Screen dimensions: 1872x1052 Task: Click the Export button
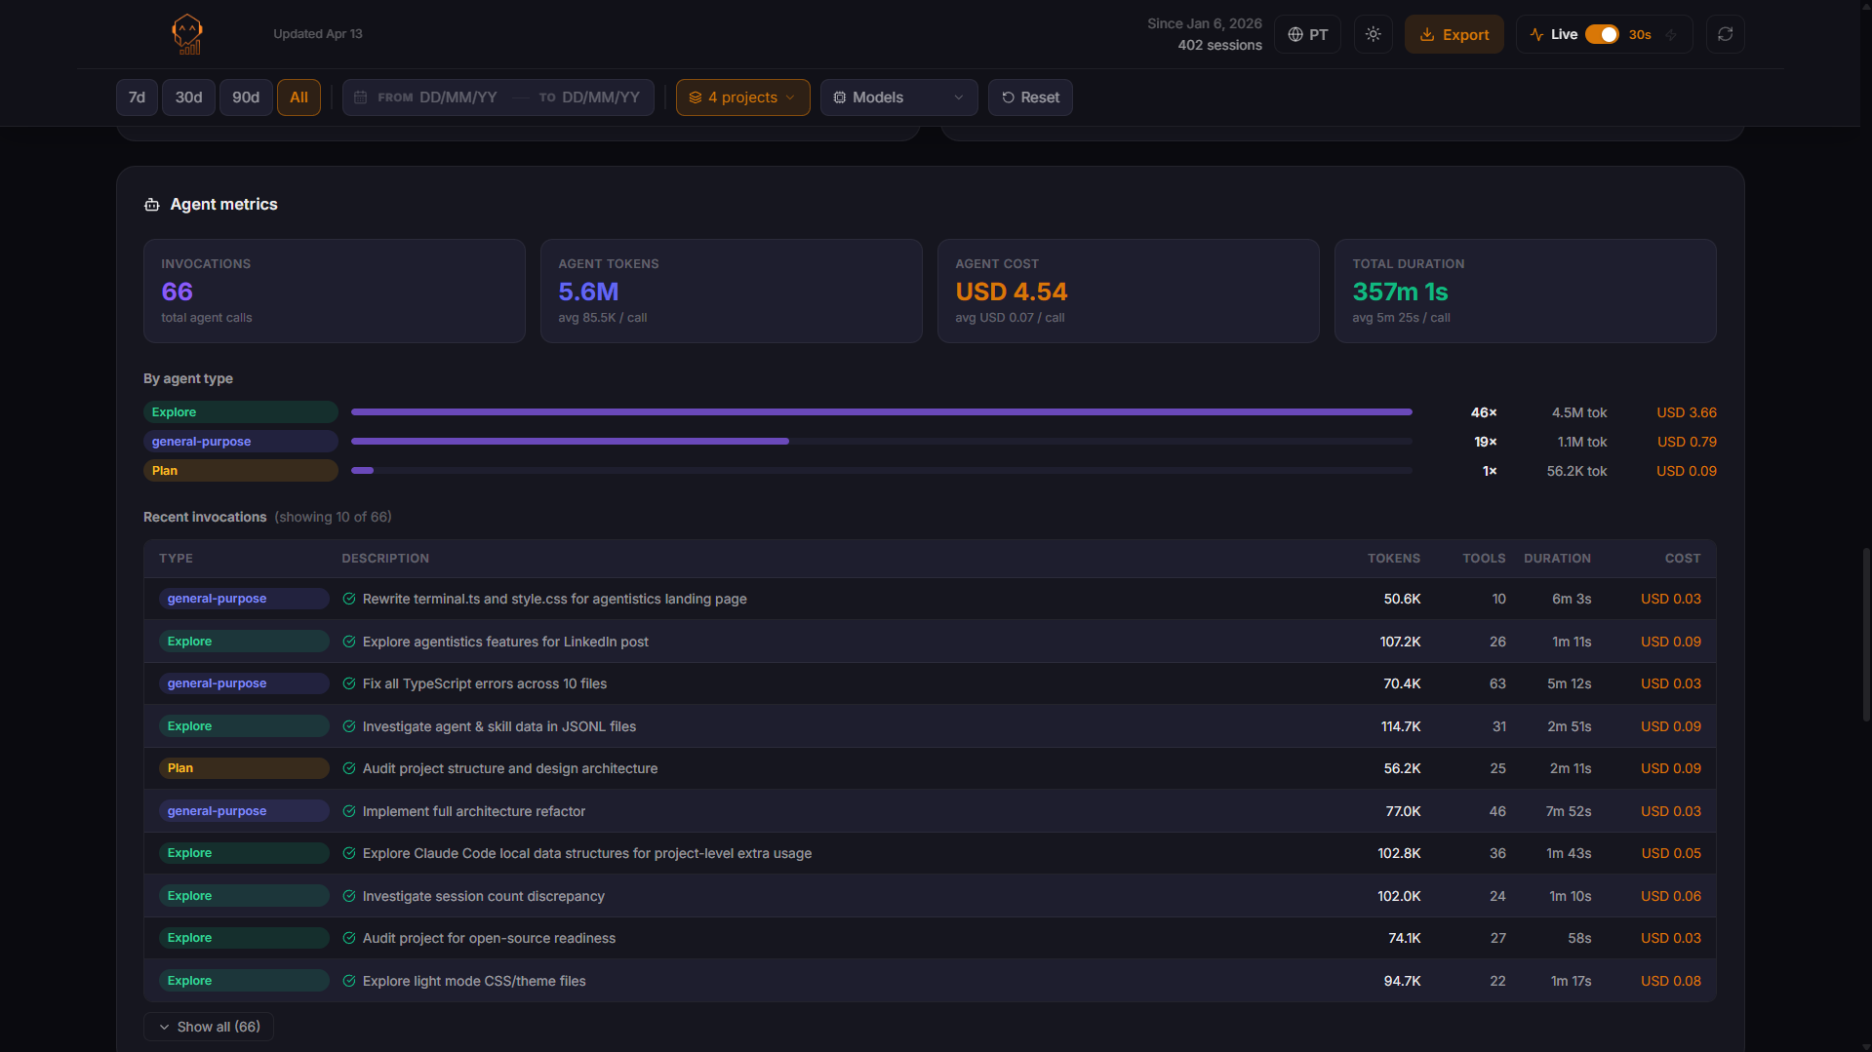click(1454, 34)
